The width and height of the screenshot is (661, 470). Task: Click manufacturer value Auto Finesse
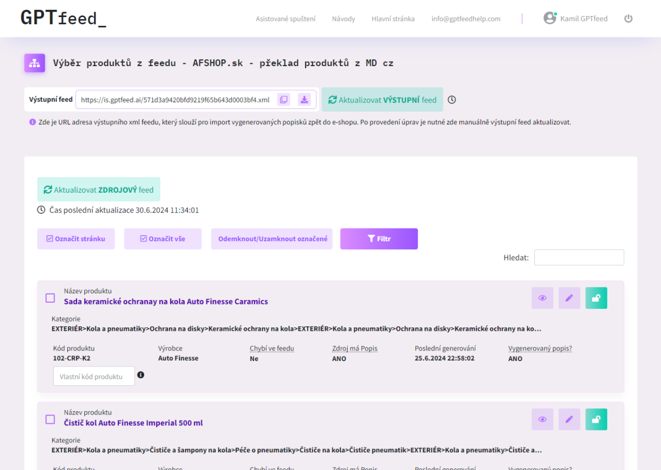point(178,358)
